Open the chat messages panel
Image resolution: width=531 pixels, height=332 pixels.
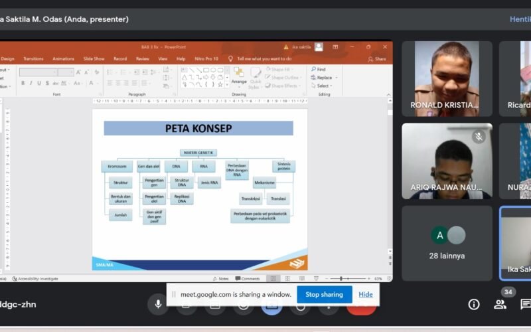tap(525, 304)
